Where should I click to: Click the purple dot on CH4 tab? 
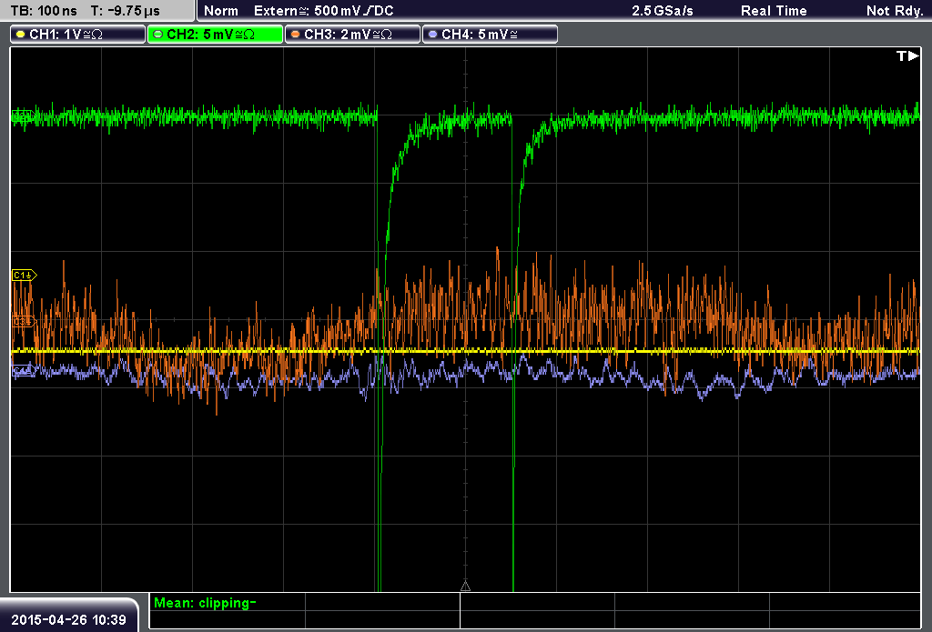point(432,35)
